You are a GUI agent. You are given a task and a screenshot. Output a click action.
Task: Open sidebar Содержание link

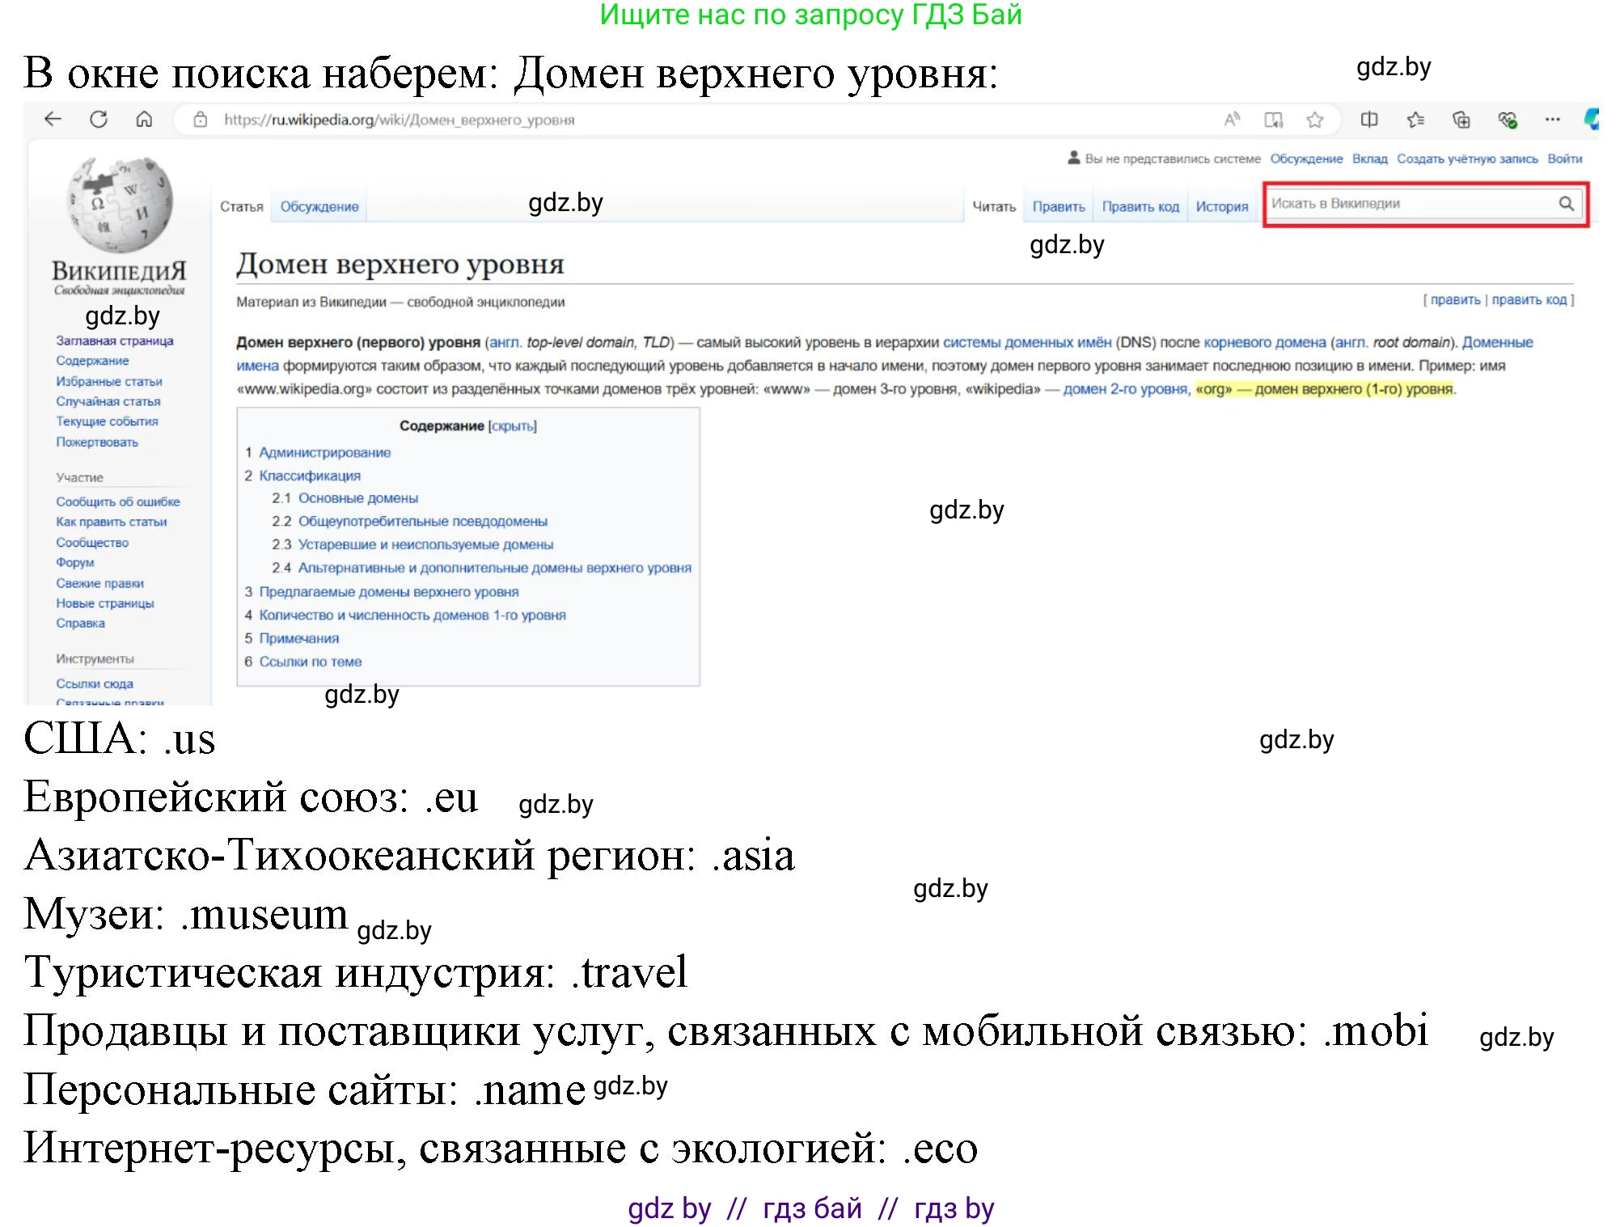click(92, 361)
